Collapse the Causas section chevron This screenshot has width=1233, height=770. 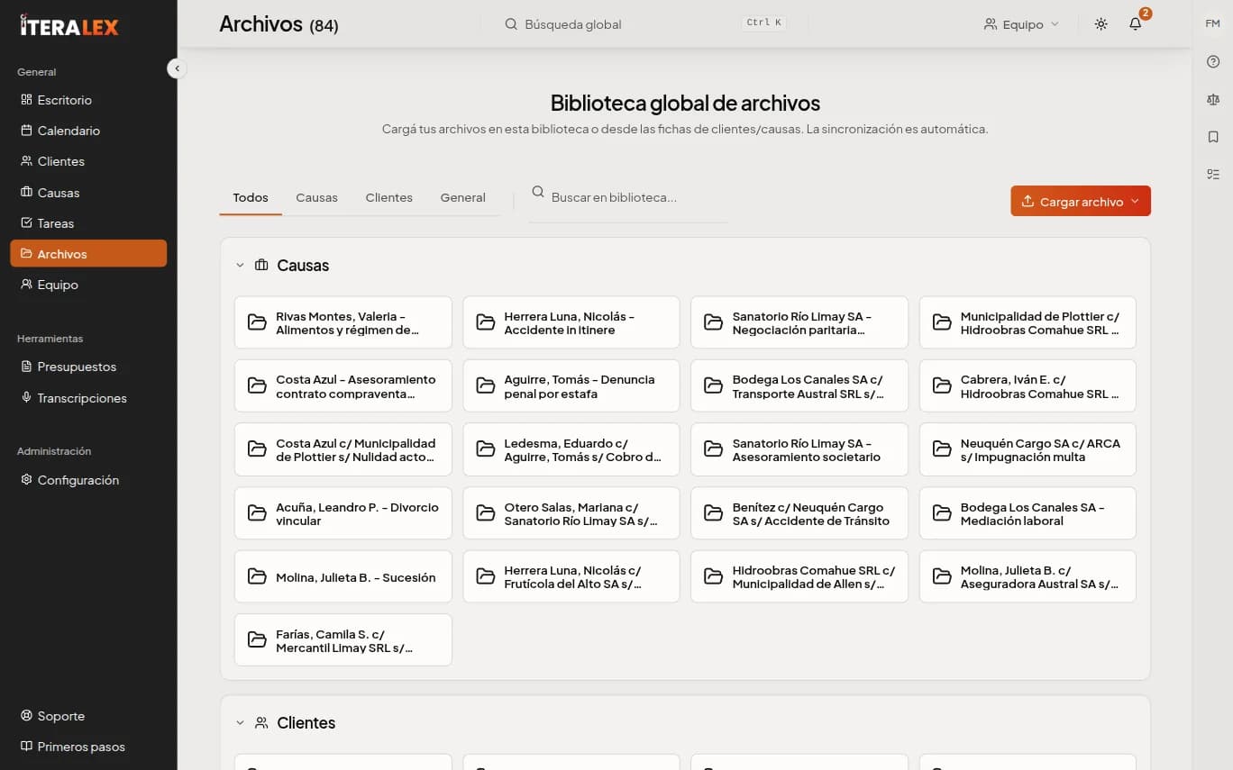240,266
